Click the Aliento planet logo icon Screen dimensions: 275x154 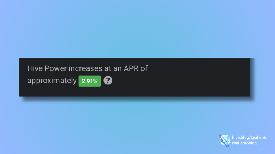[225, 140]
